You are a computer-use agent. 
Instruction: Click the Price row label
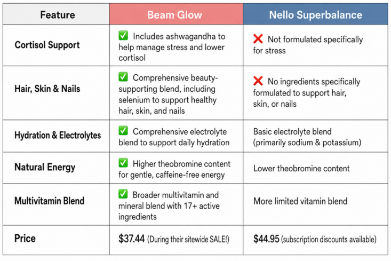tap(25, 238)
